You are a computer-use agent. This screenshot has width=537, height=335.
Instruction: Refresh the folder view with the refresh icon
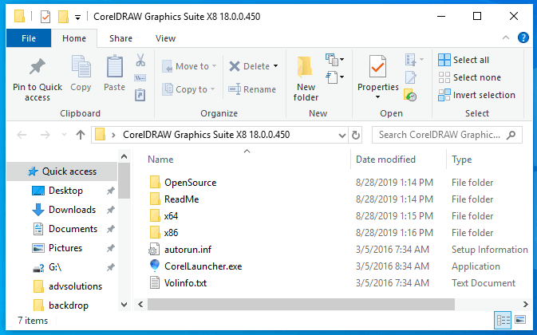[356, 135]
